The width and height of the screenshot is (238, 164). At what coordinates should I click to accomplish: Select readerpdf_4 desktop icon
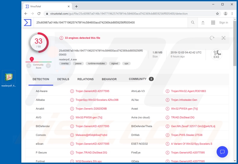(x=8, y=79)
